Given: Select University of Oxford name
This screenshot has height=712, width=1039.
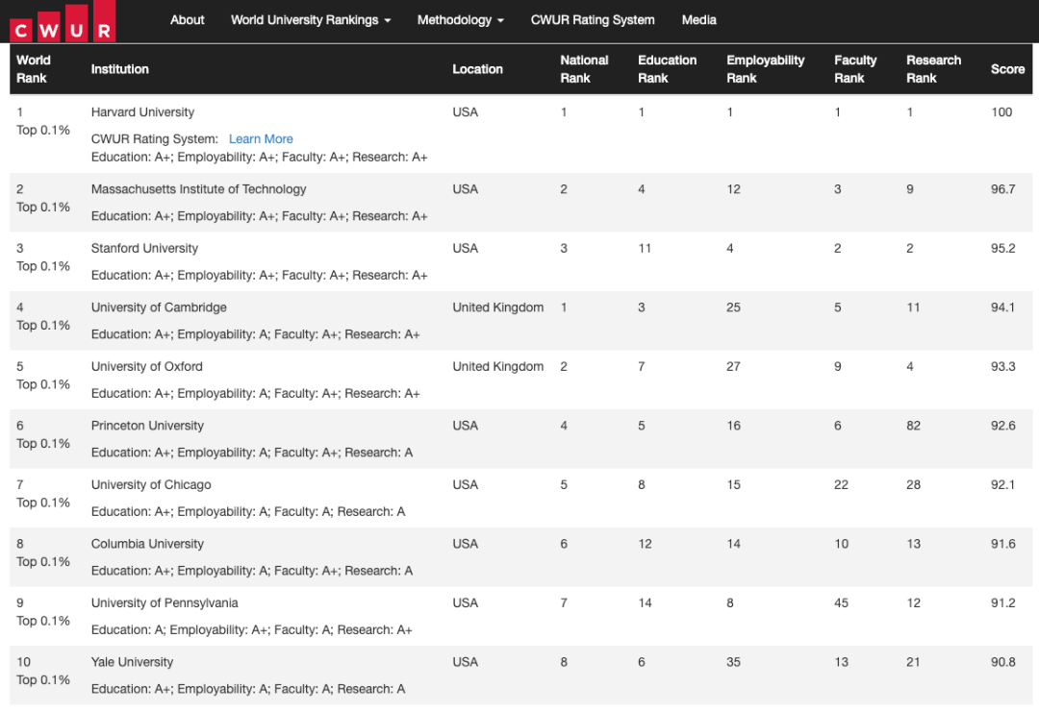Looking at the screenshot, I should pos(147,367).
